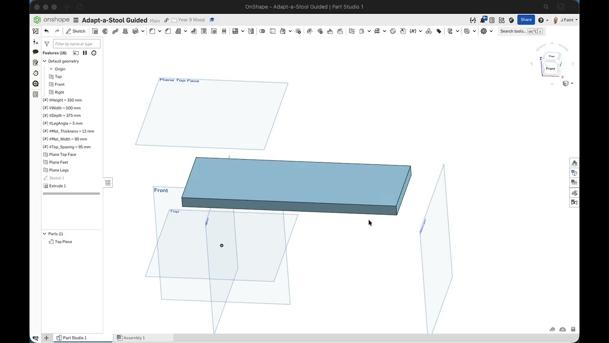The width and height of the screenshot is (609, 343).
Task: Select the Plane tool
Action: click(352, 31)
